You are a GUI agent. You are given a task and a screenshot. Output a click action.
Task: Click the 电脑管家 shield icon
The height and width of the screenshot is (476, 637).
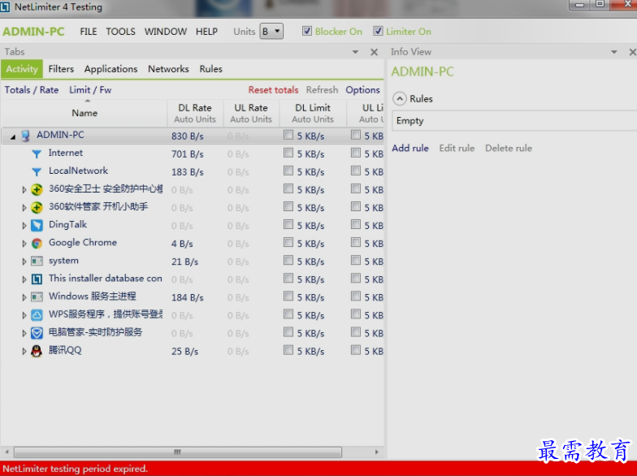37,333
